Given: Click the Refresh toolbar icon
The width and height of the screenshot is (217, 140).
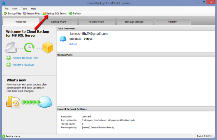Looking at the screenshot, I should click(71, 13).
